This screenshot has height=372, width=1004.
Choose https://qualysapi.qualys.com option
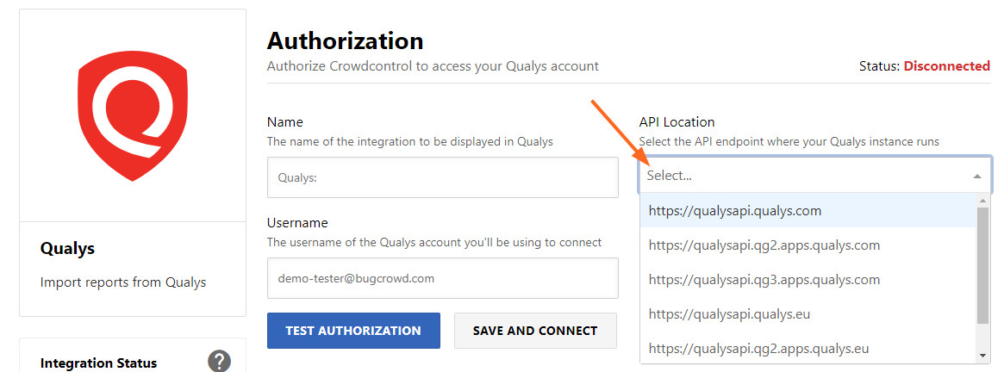click(x=808, y=211)
